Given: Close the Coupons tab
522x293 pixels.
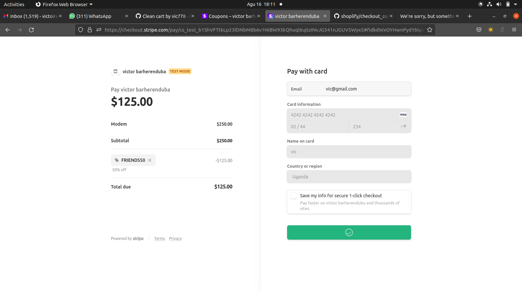Looking at the screenshot, I should [x=259, y=16].
